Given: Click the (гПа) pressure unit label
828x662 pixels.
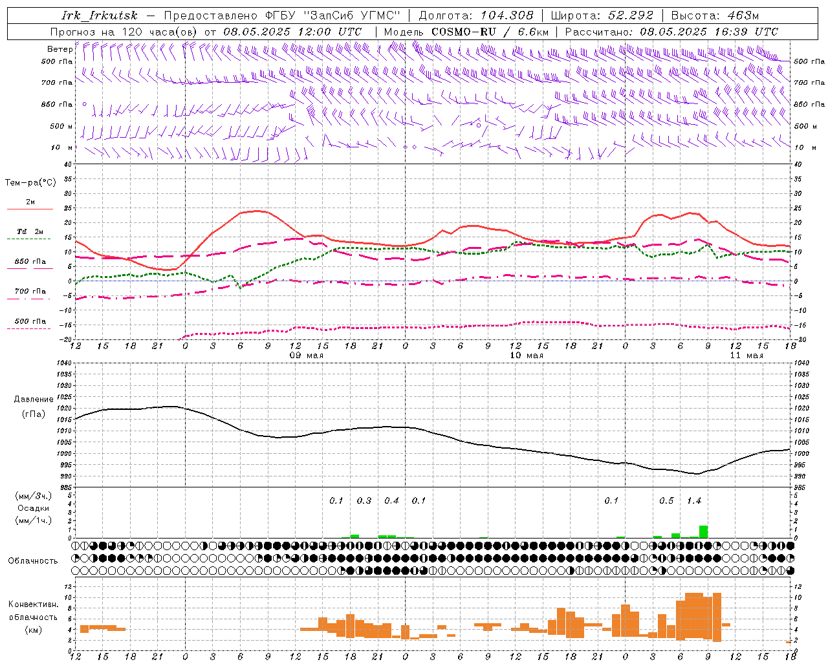Looking at the screenshot, I should pyautogui.click(x=33, y=414).
